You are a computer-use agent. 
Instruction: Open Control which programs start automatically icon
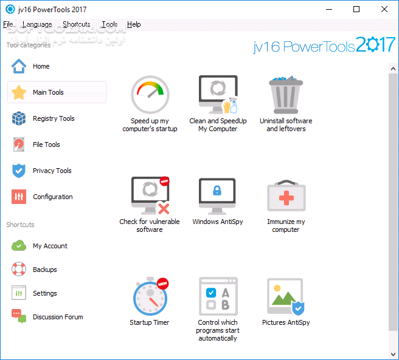(x=218, y=296)
